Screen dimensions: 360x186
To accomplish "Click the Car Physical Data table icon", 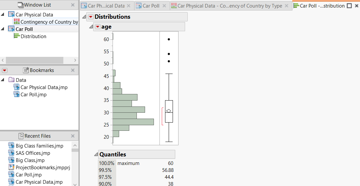I will coord(11,14).
